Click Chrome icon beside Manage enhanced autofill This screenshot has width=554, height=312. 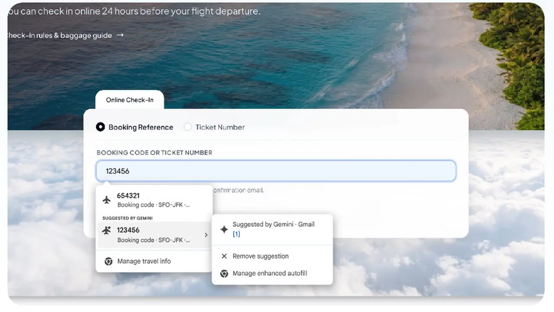coord(224,273)
